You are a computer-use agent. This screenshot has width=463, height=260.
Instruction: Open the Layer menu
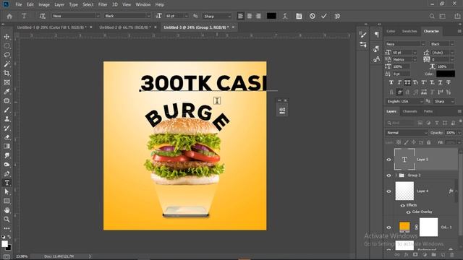click(59, 4)
